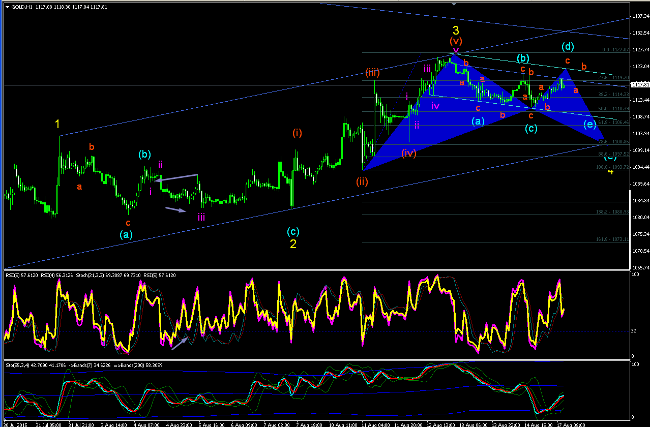Screen dimensions: 650x427
Task: Click time axis label 17 Aug 08:00
Action: click(x=572, y=424)
